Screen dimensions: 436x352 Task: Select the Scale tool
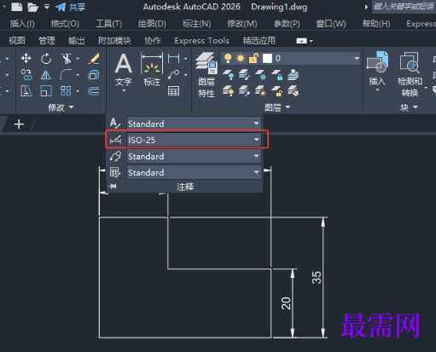pos(46,91)
